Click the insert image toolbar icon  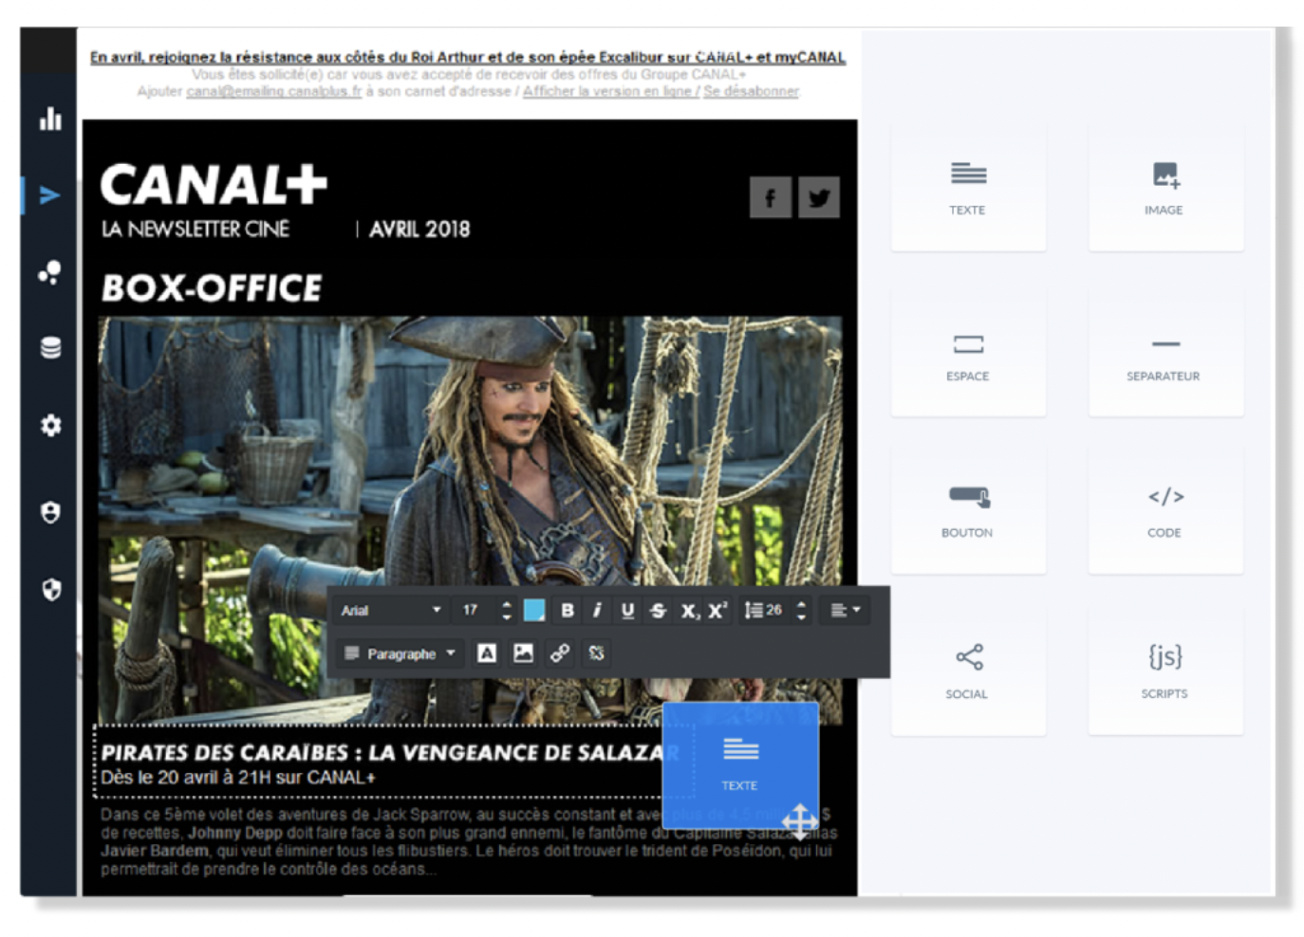[523, 652]
